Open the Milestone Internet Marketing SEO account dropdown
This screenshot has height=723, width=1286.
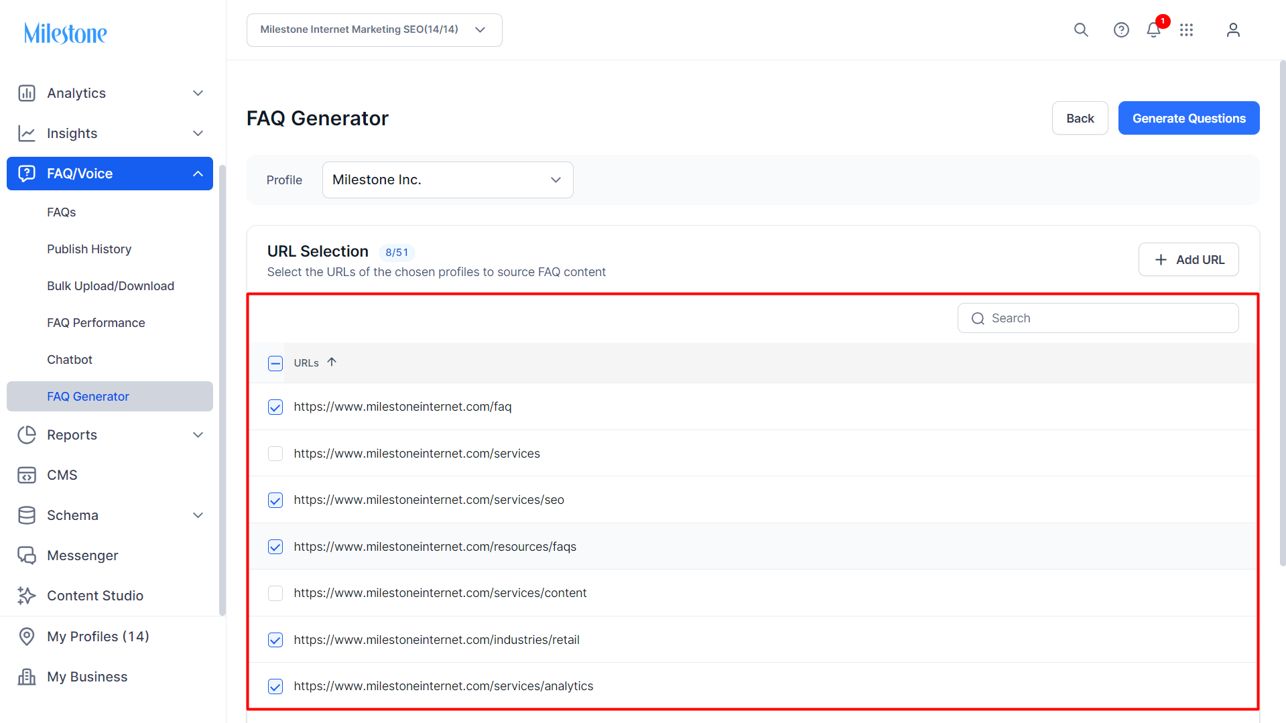tap(375, 30)
